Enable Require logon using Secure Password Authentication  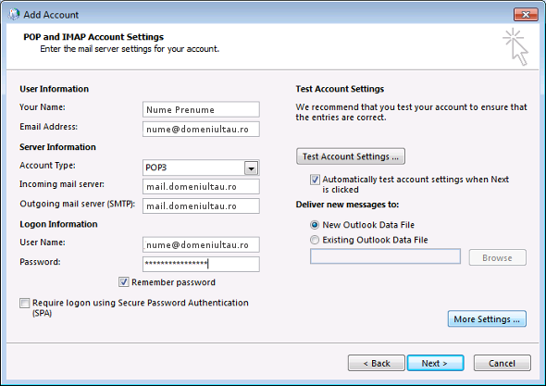(x=25, y=303)
